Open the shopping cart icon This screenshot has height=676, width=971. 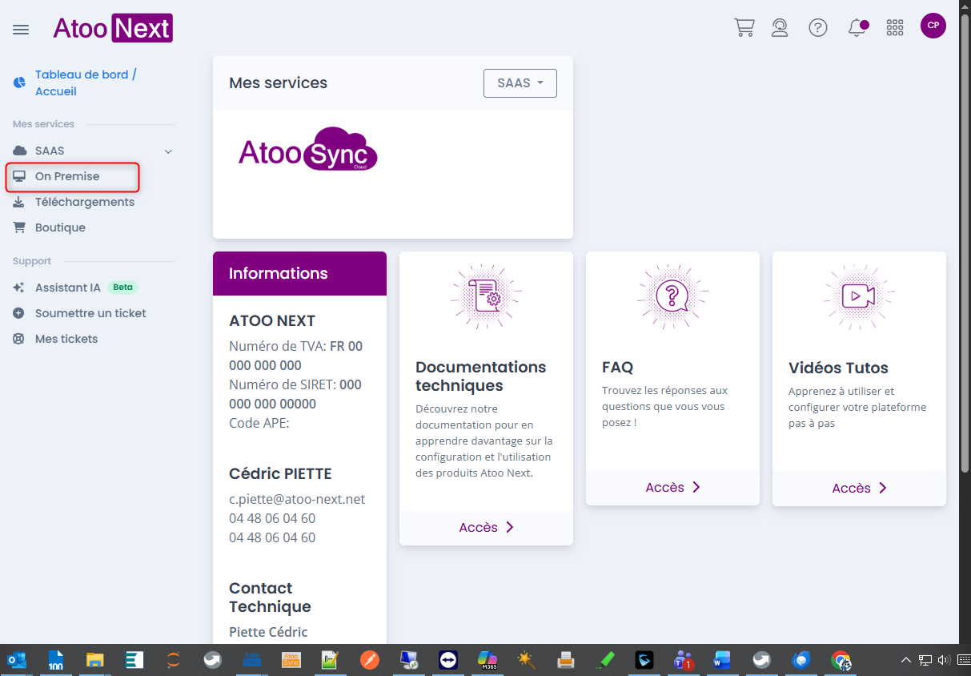(744, 27)
